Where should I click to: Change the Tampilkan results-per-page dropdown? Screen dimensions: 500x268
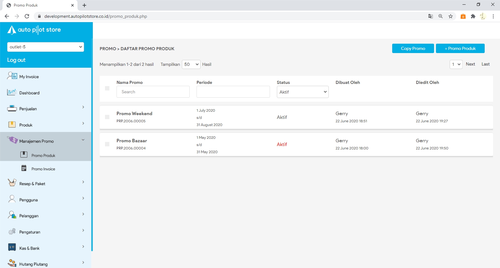[x=191, y=64]
